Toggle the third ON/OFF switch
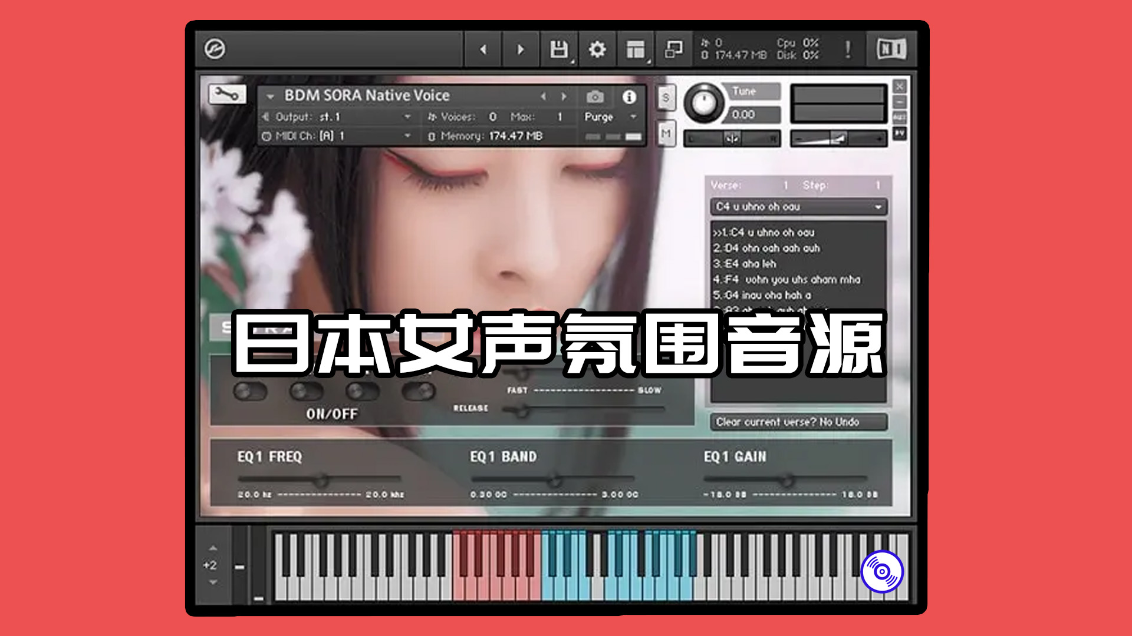Viewport: 1132px width, 636px height. point(362,391)
